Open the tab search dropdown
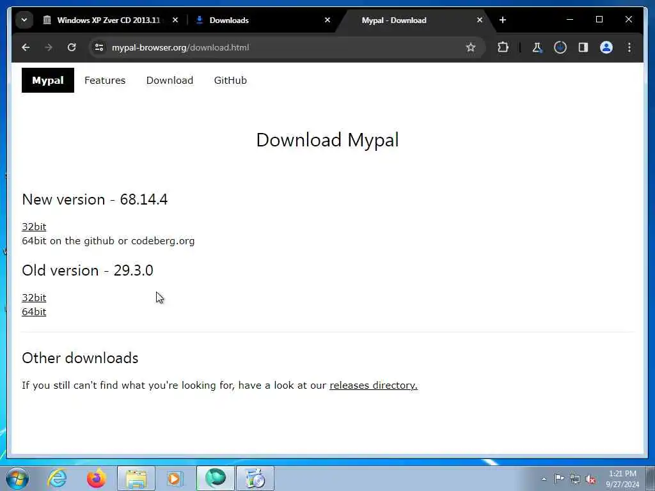 tap(24, 20)
